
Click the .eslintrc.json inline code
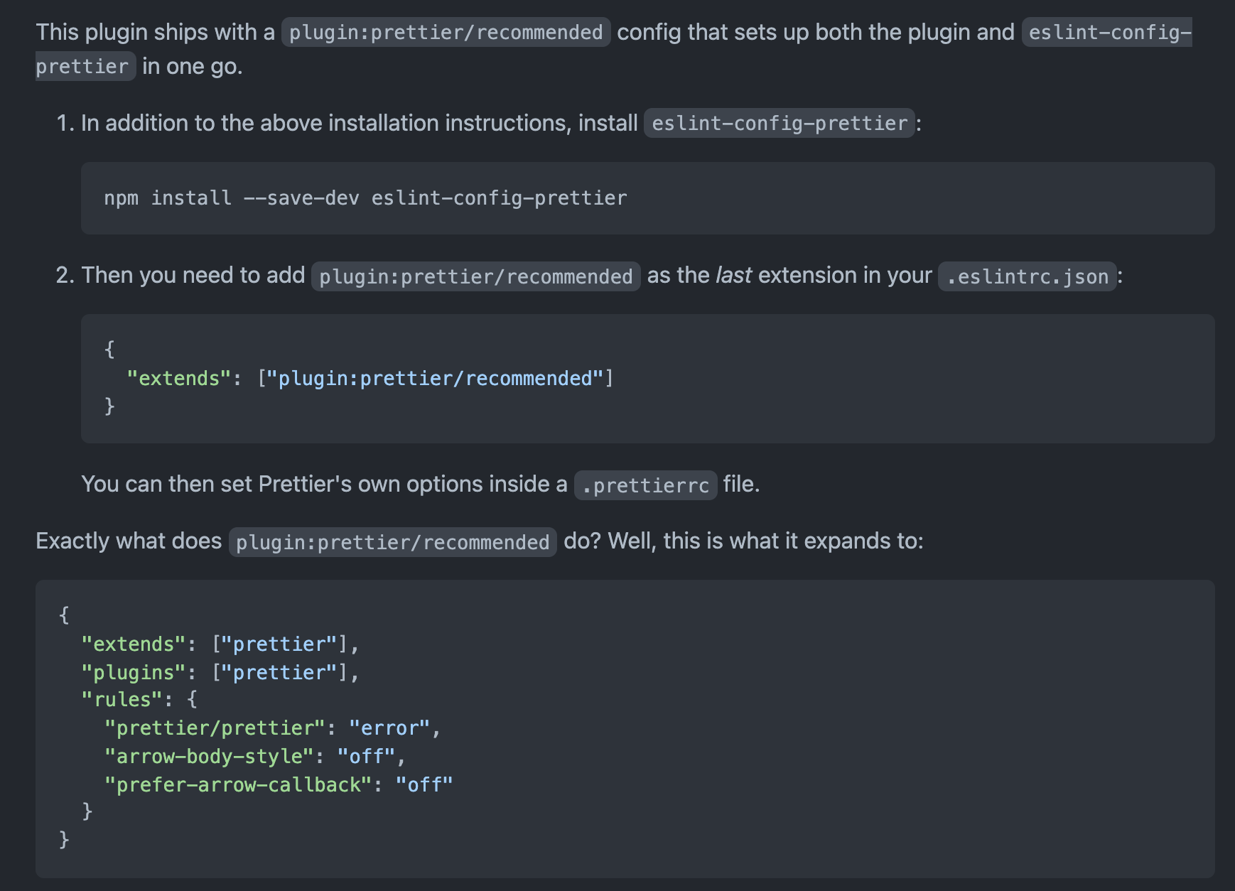click(1027, 276)
